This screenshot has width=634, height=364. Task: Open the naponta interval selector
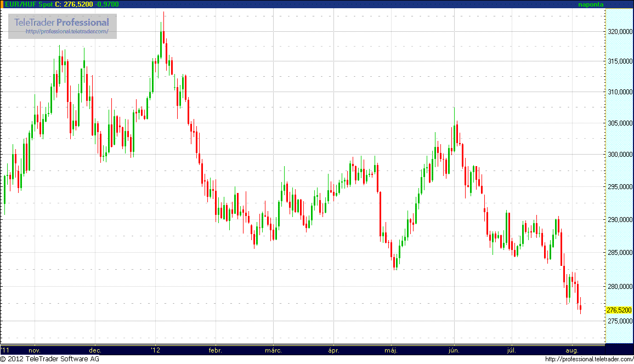[591, 4]
